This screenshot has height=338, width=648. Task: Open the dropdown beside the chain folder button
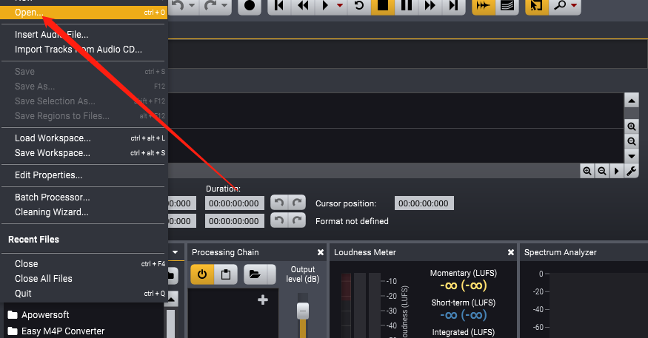tap(272, 274)
